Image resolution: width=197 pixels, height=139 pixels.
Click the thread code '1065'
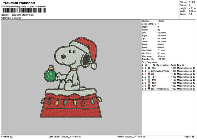pyautogui.click(x=174, y=83)
